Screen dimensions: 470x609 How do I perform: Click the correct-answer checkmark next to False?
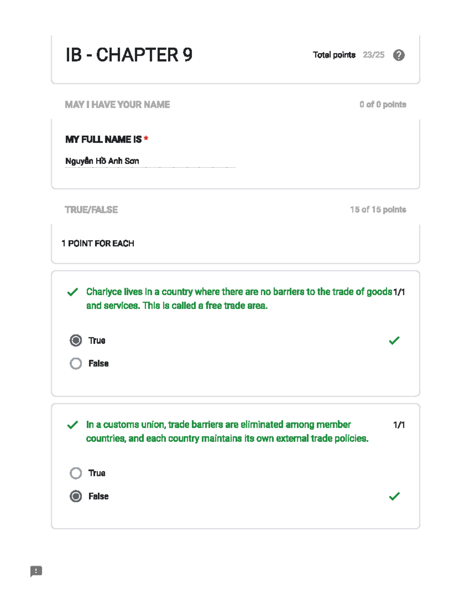[x=394, y=496]
